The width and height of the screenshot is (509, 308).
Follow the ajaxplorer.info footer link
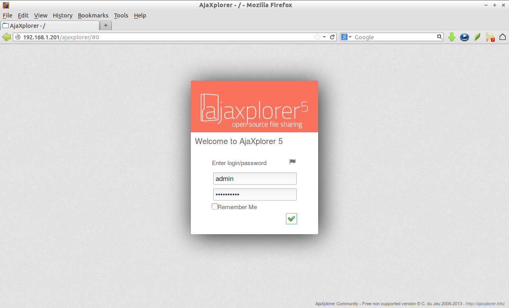pos(486,304)
